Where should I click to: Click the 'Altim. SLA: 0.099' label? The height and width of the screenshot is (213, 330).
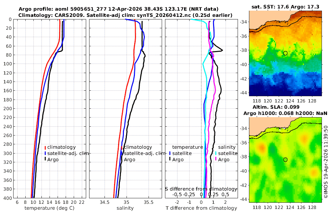(x=276, y=107)
